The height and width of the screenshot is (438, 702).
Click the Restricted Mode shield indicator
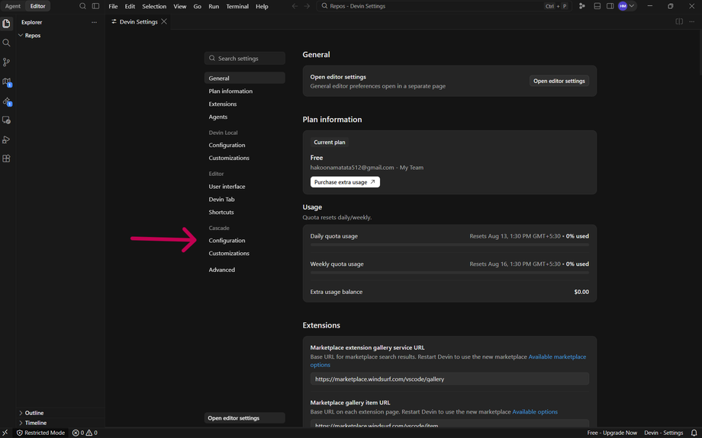pyautogui.click(x=40, y=433)
